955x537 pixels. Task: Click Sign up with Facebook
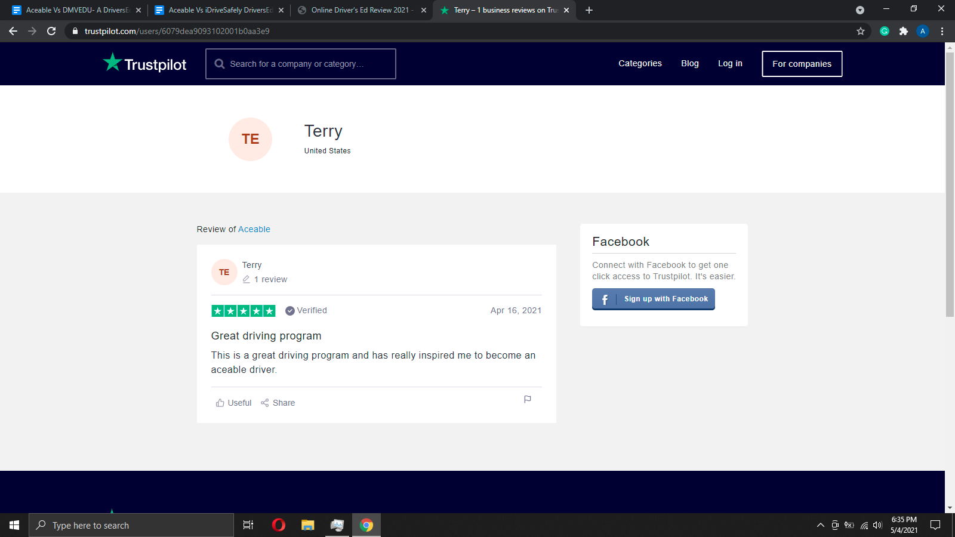click(x=654, y=299)
